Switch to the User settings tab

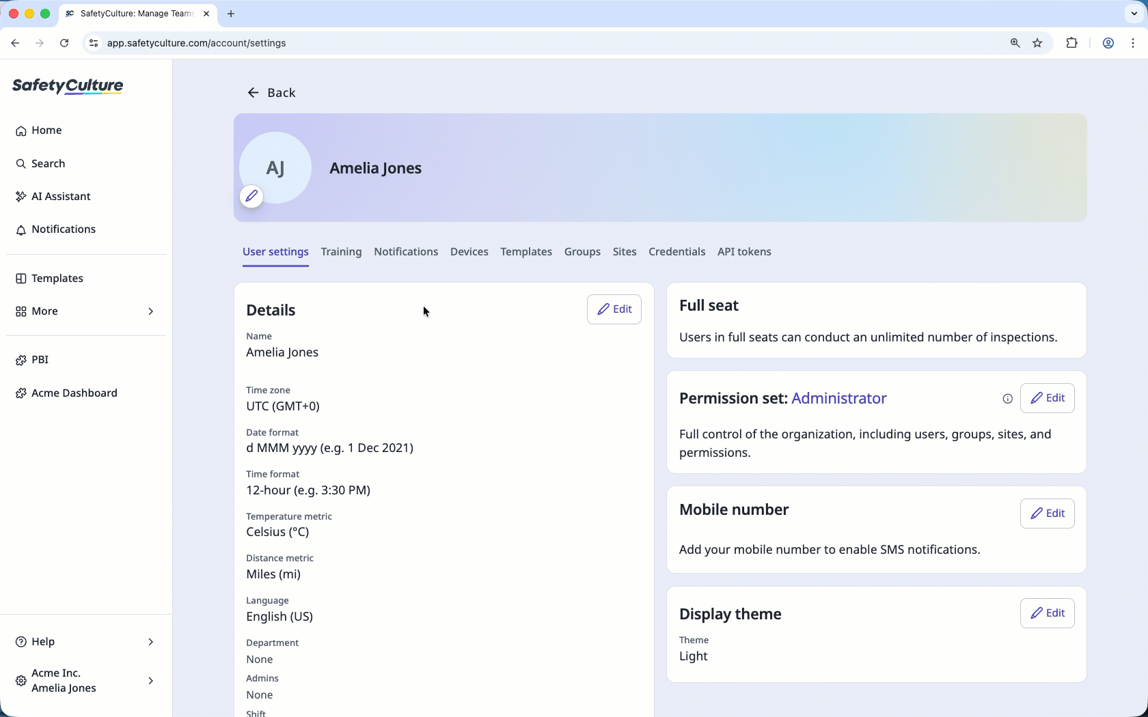(275, 252)
